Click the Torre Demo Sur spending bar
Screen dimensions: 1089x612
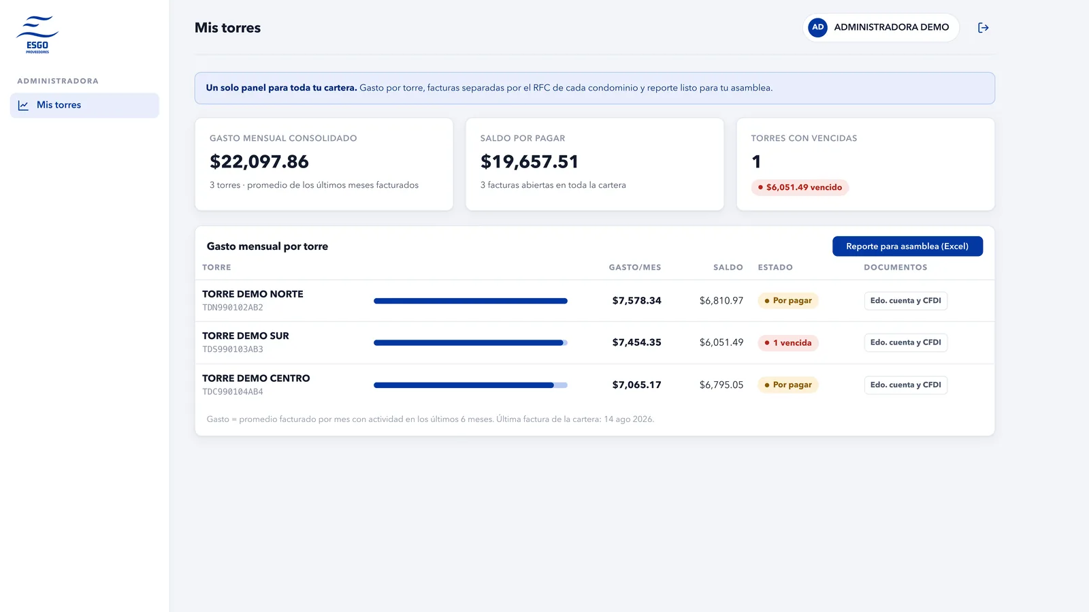[470, 343]
